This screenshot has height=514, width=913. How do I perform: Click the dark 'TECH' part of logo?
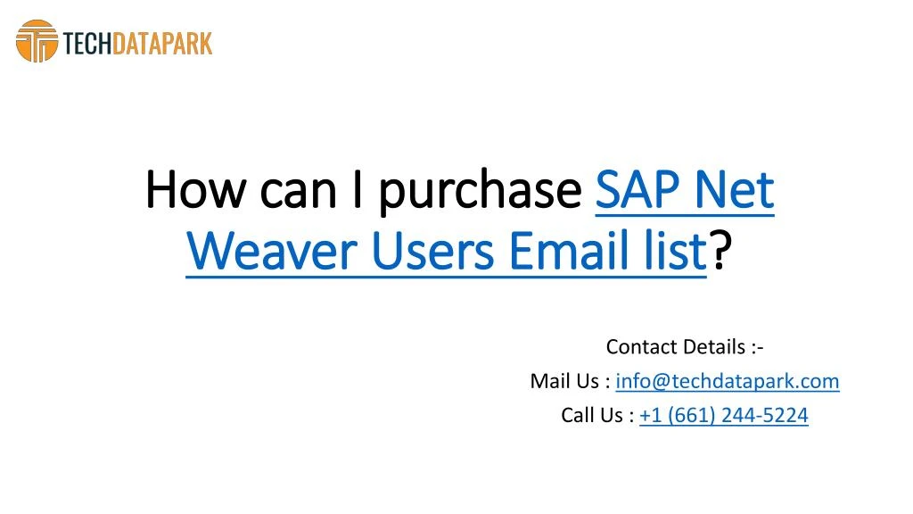[x=87, y=44]
